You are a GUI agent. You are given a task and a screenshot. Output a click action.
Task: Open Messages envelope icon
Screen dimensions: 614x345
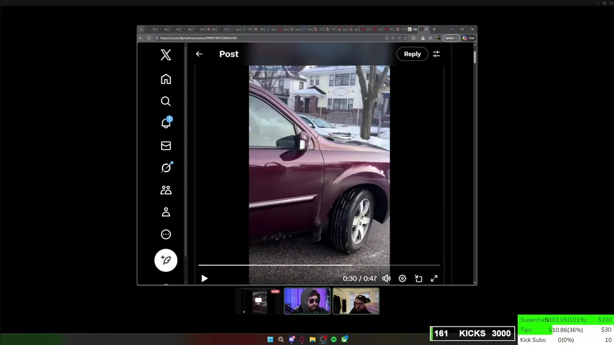click(166, 146)
